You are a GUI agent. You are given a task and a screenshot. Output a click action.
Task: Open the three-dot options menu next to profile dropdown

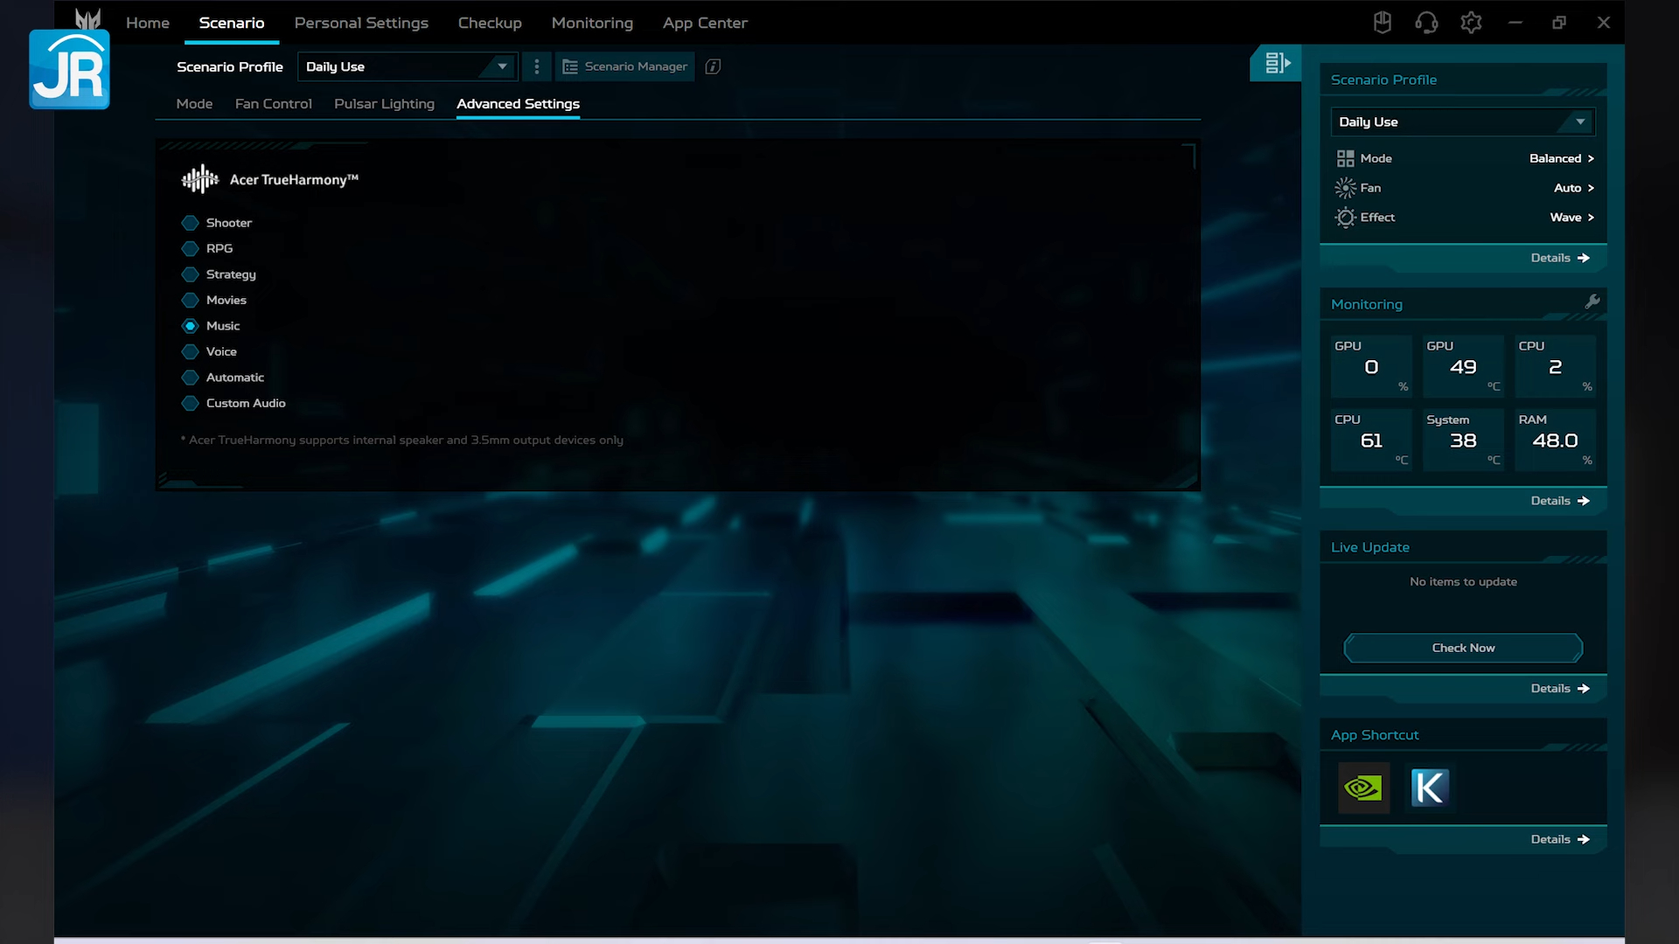[536, 66]
